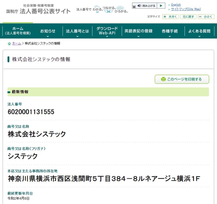Expand the chevron under よくある質問
The width and height of the screenshot is (217, 204).
tap(199, 36)
